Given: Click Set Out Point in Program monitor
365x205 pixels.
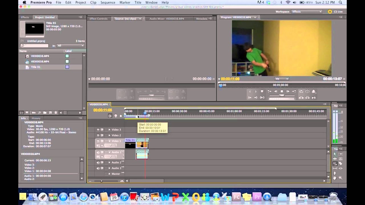Looking at the screenshot, I should 256,91.
